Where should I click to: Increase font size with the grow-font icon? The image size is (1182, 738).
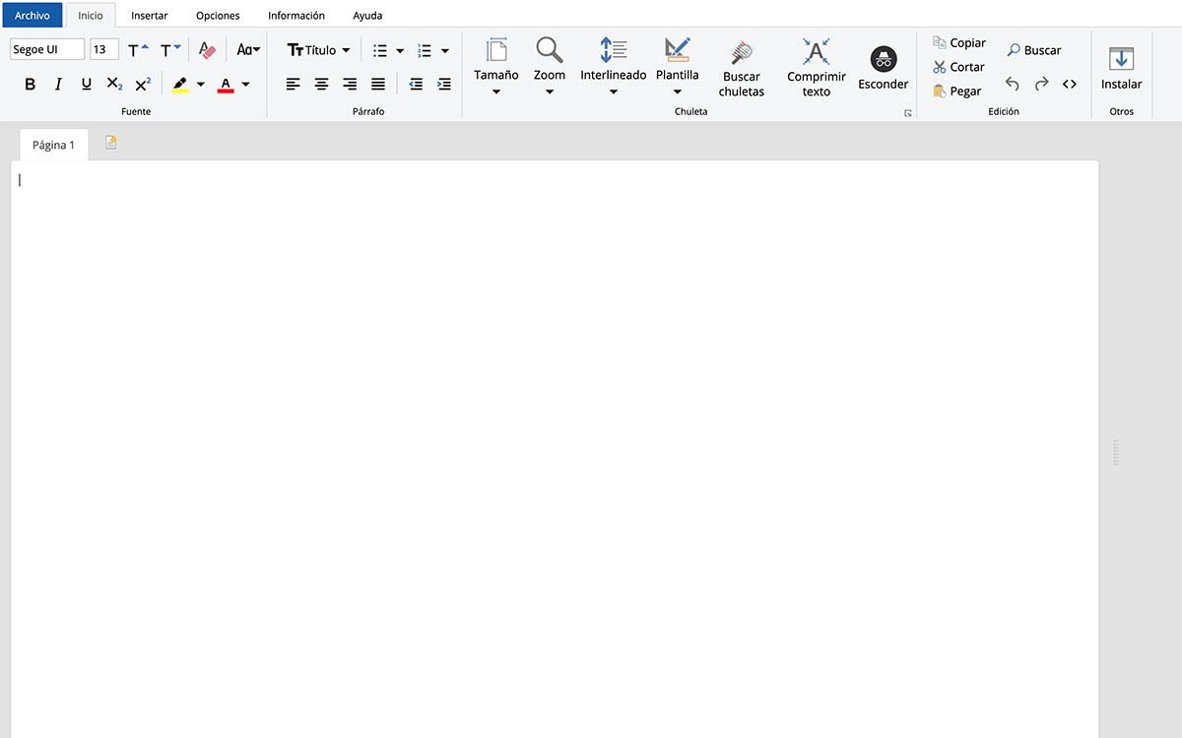tap(138, 49)
